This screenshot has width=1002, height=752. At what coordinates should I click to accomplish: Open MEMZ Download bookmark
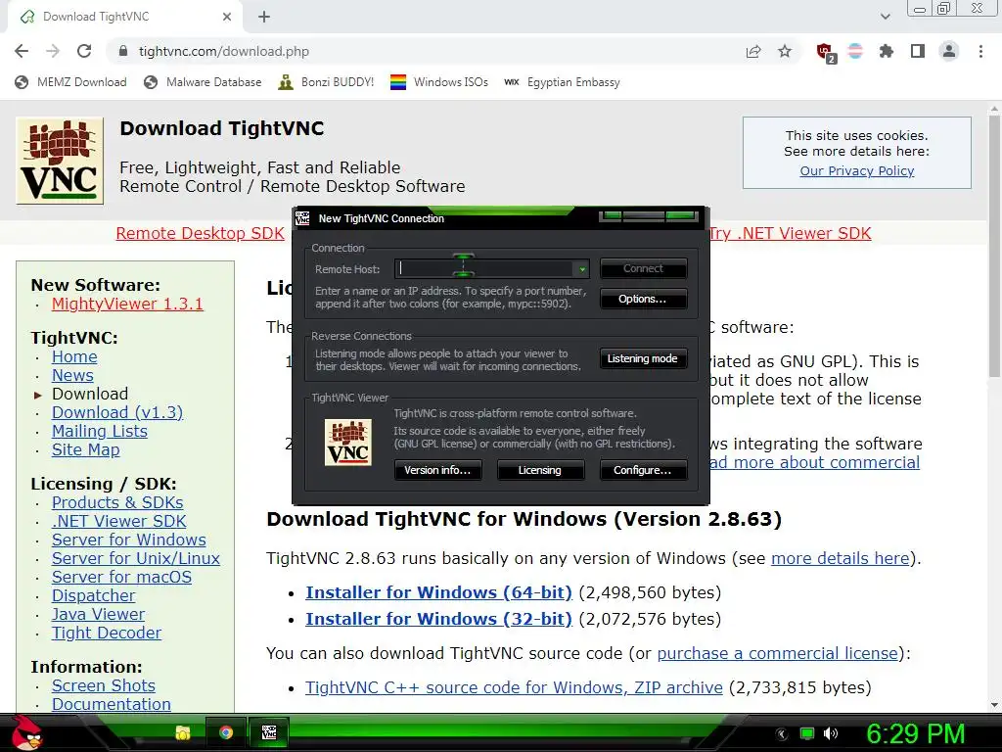click(x=70, y=82)
